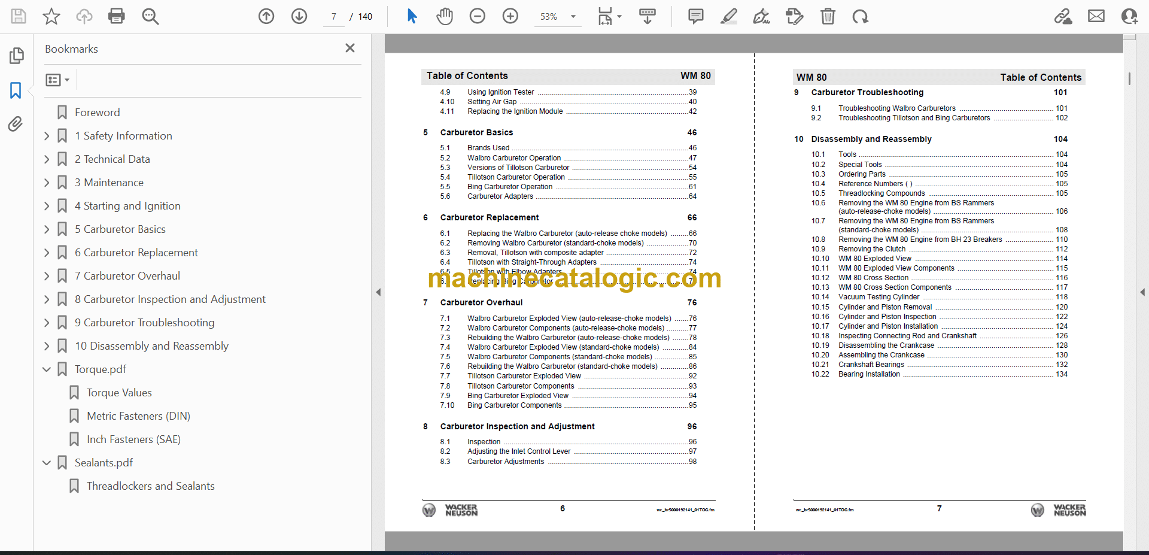Open the fit page options tool

609,16
